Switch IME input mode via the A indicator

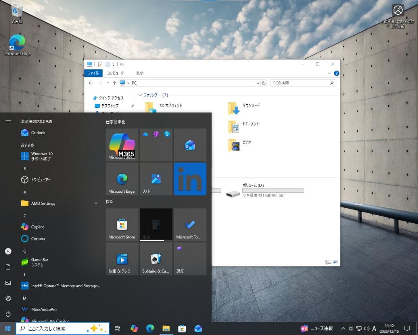(374, 328)
